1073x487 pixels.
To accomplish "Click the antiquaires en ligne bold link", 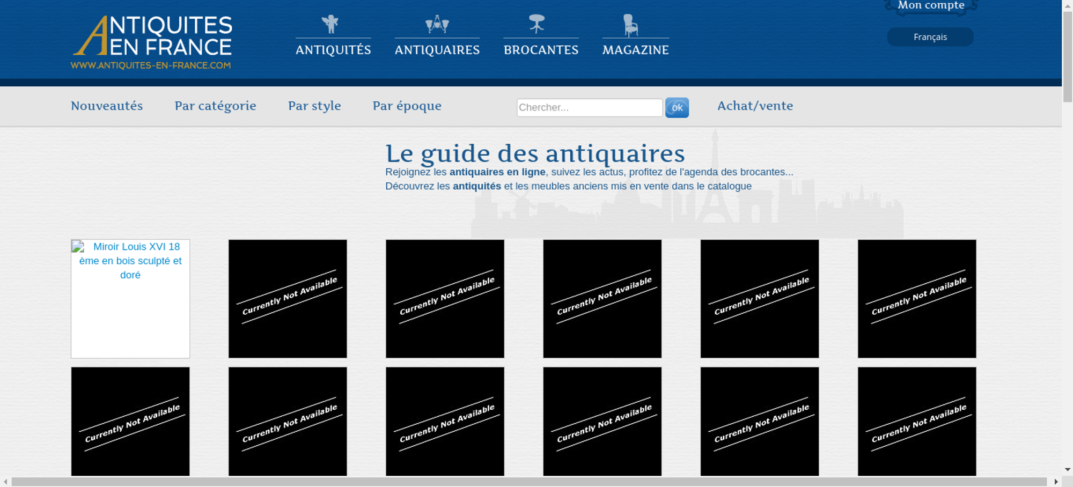I will click(497, 172).
